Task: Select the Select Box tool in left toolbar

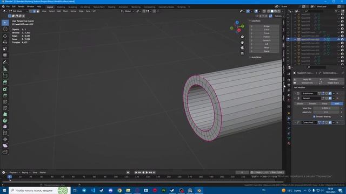Action: pos(5,23)
